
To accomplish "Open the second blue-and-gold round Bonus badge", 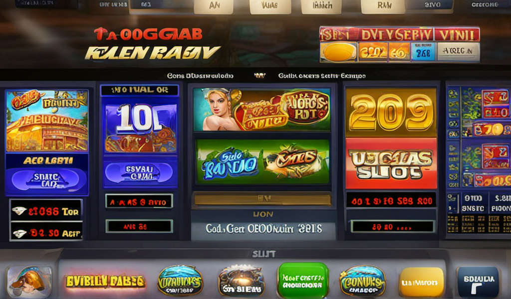I will pos(362,282).
